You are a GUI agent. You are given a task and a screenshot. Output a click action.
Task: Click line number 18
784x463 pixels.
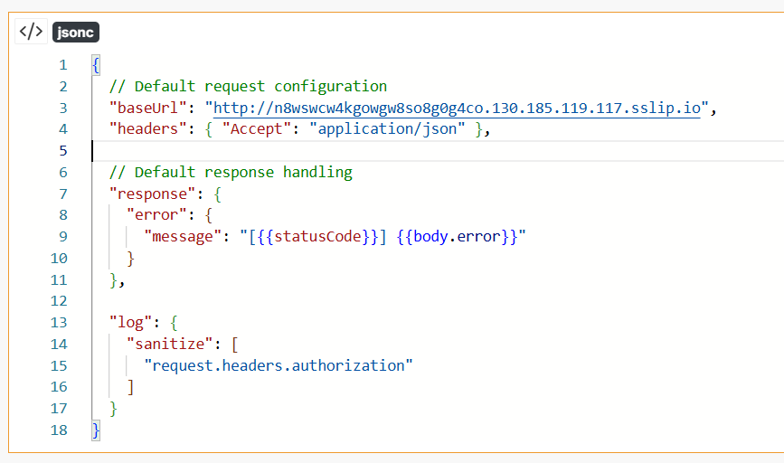pos(59,430)
